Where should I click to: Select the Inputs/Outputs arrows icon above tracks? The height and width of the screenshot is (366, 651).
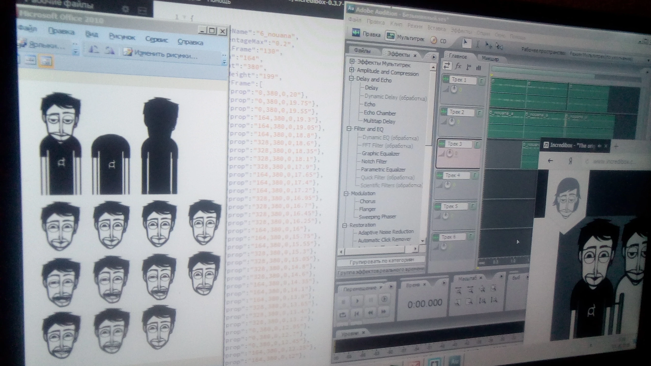coord(447,66)
